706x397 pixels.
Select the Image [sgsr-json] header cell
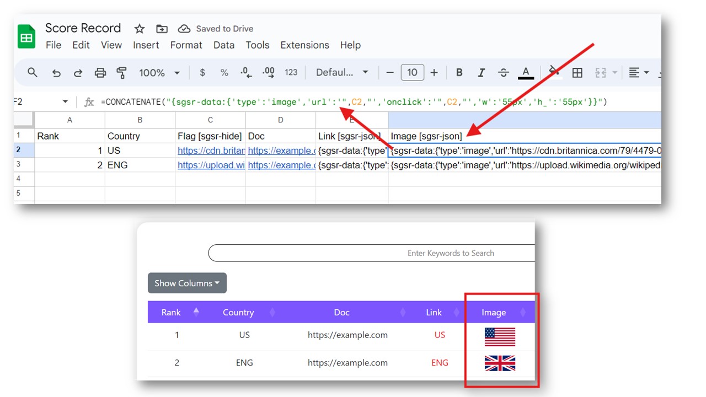click(x=525, y=136)
